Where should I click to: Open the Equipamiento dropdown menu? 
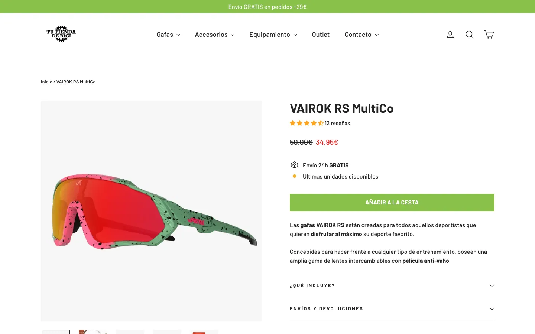273,35
